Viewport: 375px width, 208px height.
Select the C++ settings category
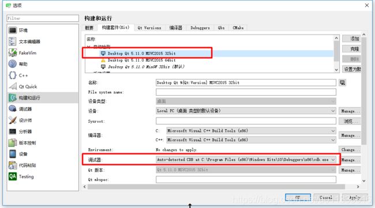pos(43,75)
